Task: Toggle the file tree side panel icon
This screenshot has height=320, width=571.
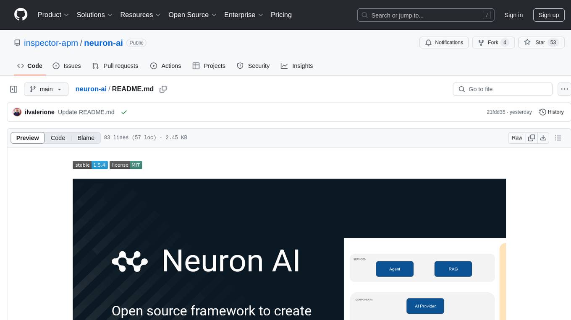Action: point(14,89)
